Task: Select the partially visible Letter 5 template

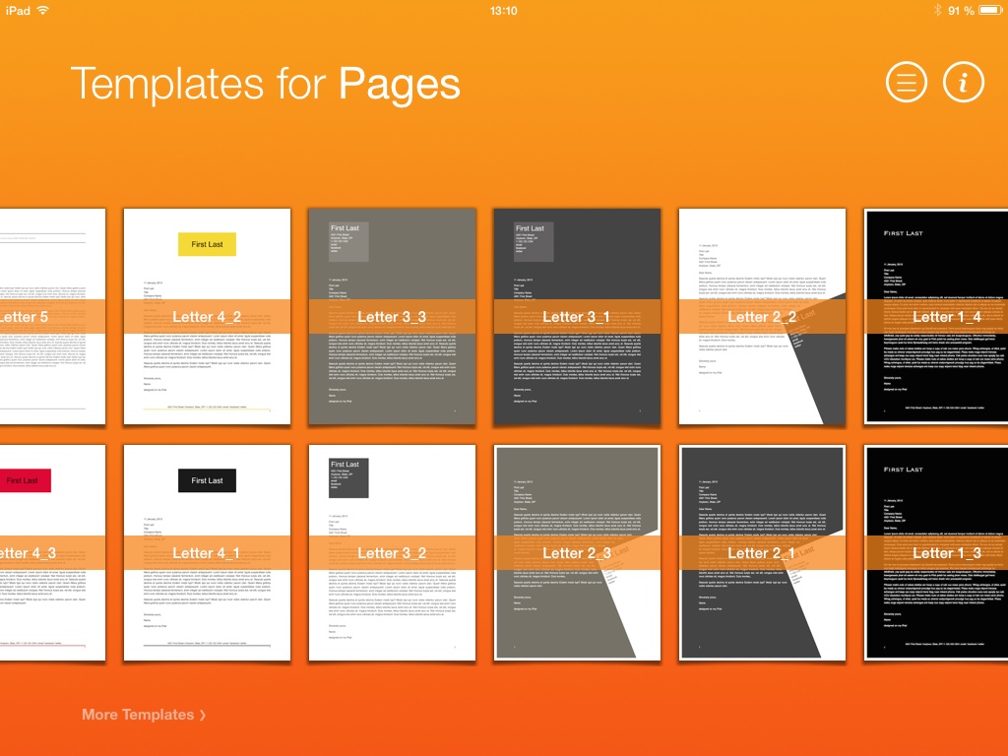Action: pos(49,316)
